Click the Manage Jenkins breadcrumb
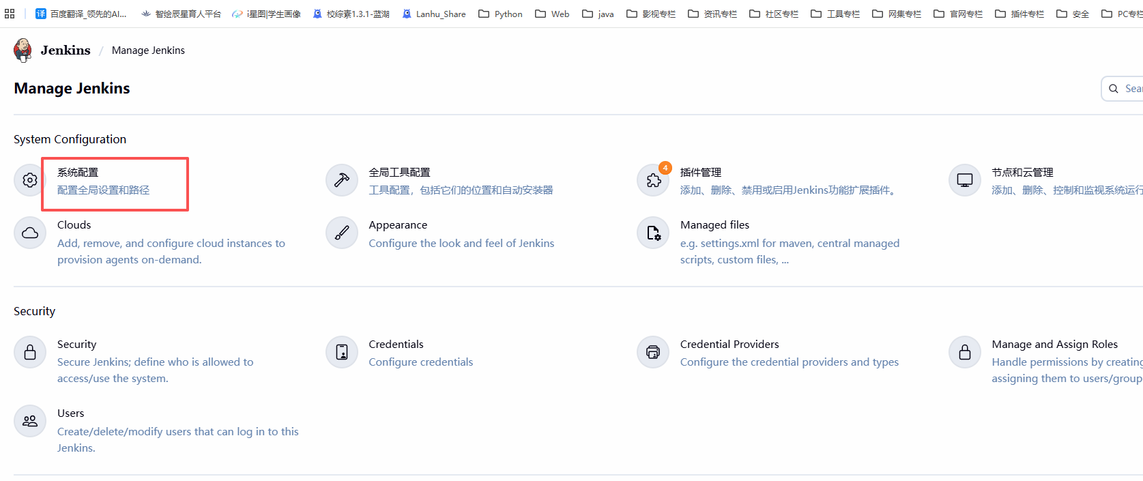The image size is (1143, 481). pos(148,50)
